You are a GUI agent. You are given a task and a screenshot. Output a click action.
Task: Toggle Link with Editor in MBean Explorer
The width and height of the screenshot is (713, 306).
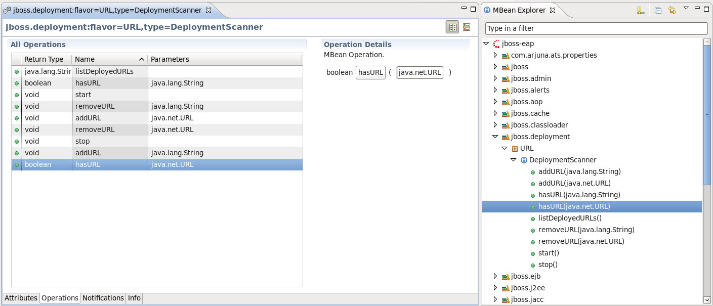tap(672, 10)
